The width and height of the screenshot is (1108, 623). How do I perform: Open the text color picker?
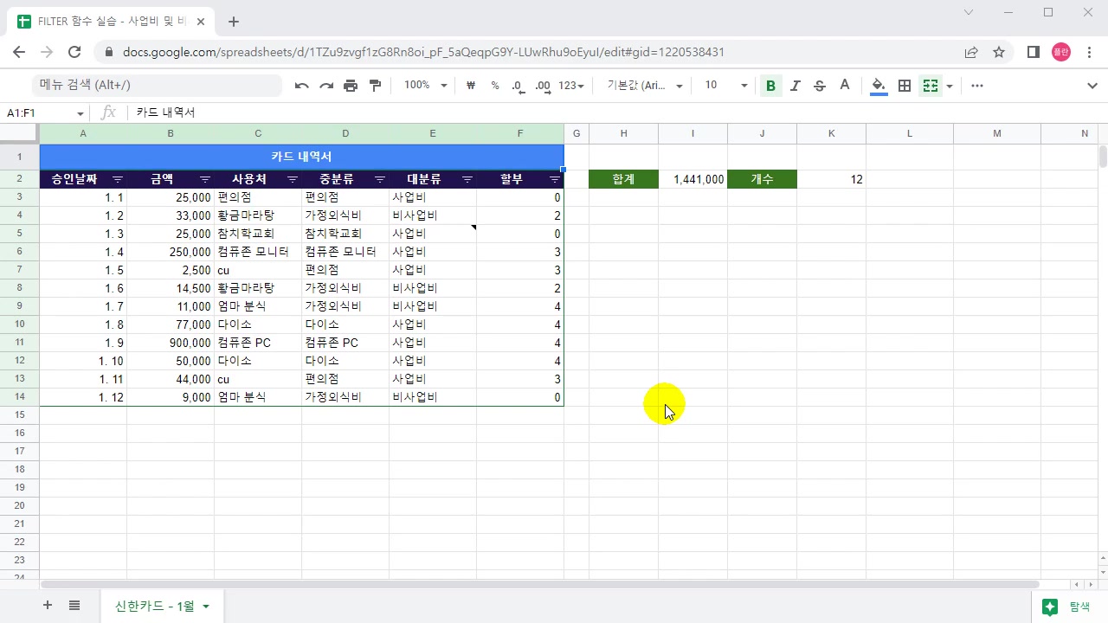pyautogui.click(x=845, y=86)
